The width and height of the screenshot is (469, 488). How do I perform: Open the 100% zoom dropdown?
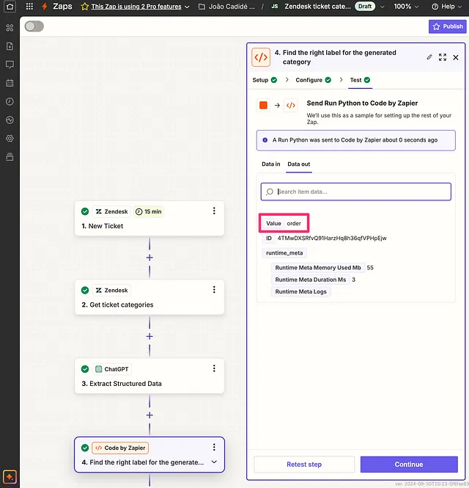click(406, 7)
